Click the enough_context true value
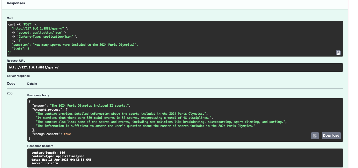The image size is (358, 168). point(68,134)
